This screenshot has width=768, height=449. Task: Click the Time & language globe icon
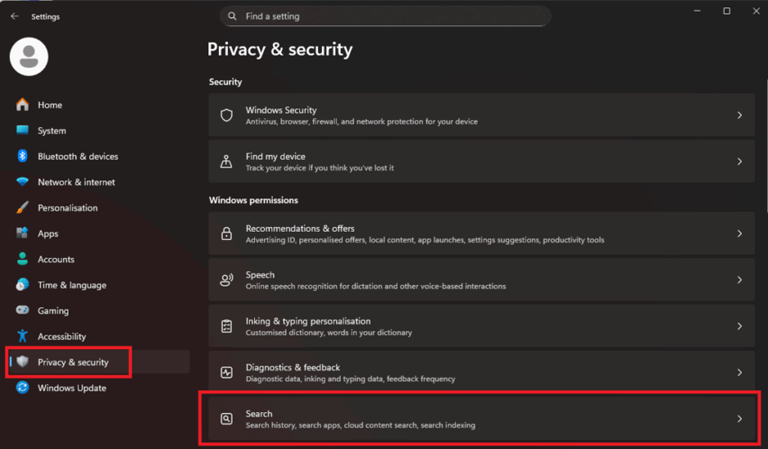tap(23, 284)
